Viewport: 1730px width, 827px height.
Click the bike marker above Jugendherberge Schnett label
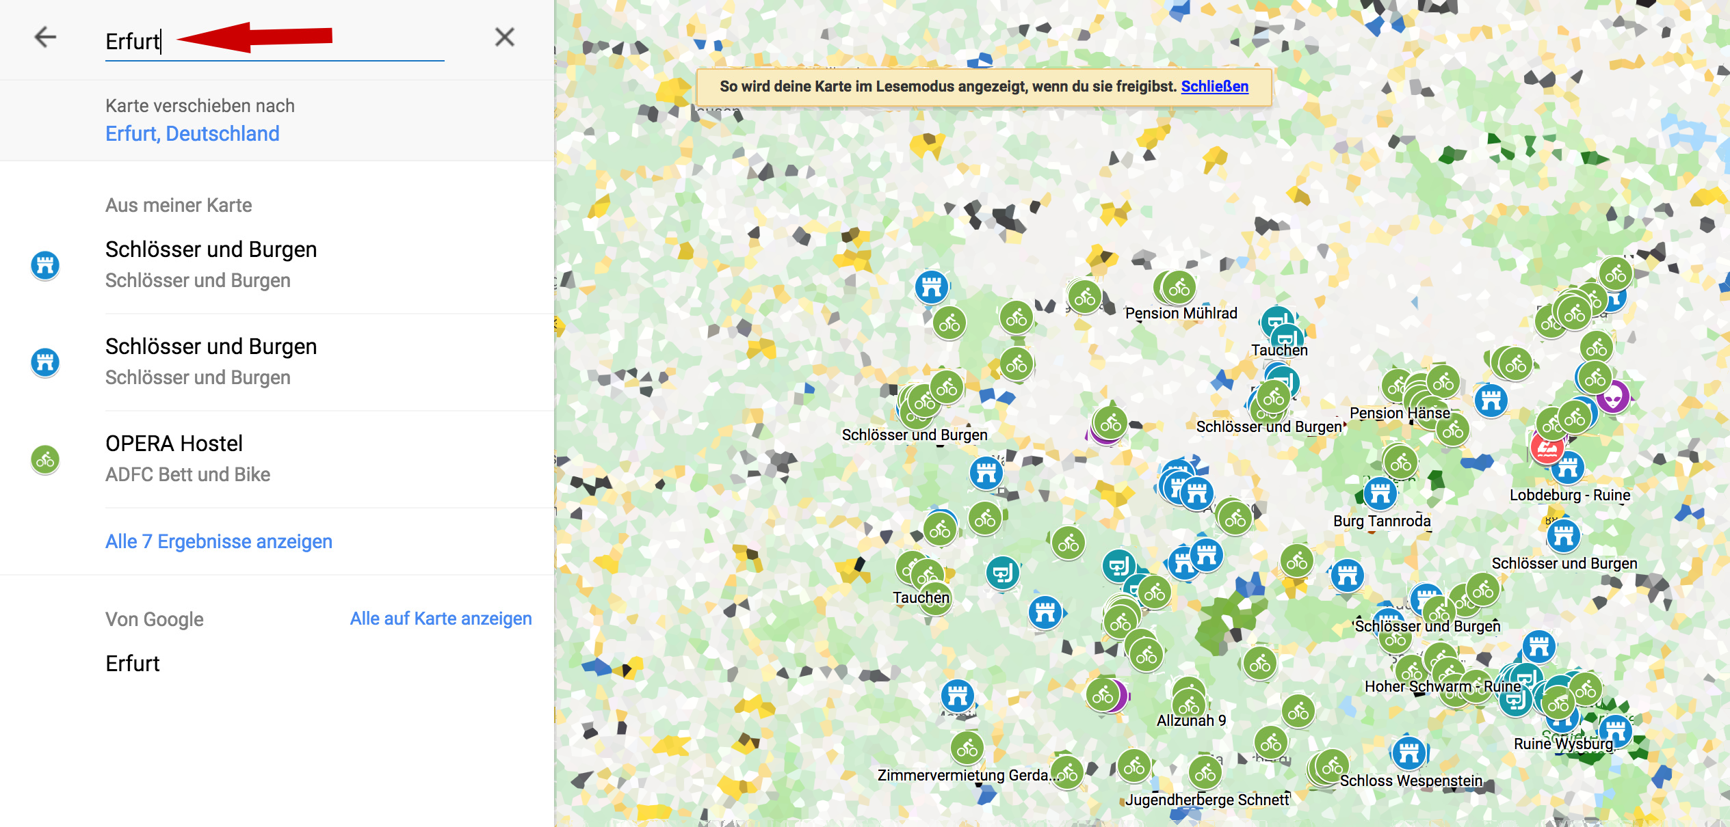click(1205, 773)
